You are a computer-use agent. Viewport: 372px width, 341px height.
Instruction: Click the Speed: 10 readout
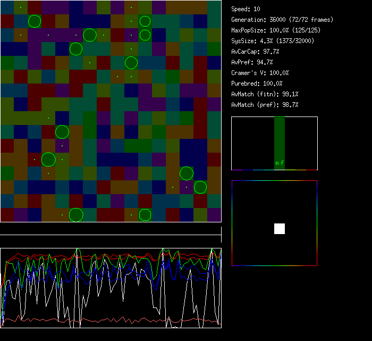[246, 9]
